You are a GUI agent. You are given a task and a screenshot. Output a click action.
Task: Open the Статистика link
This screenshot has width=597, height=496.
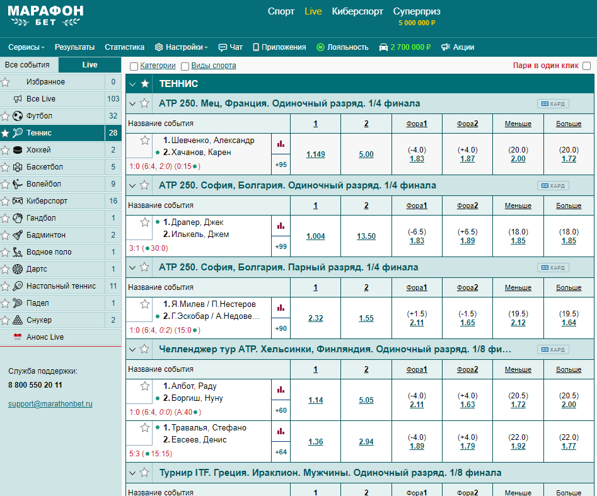[x=124, y=47]
